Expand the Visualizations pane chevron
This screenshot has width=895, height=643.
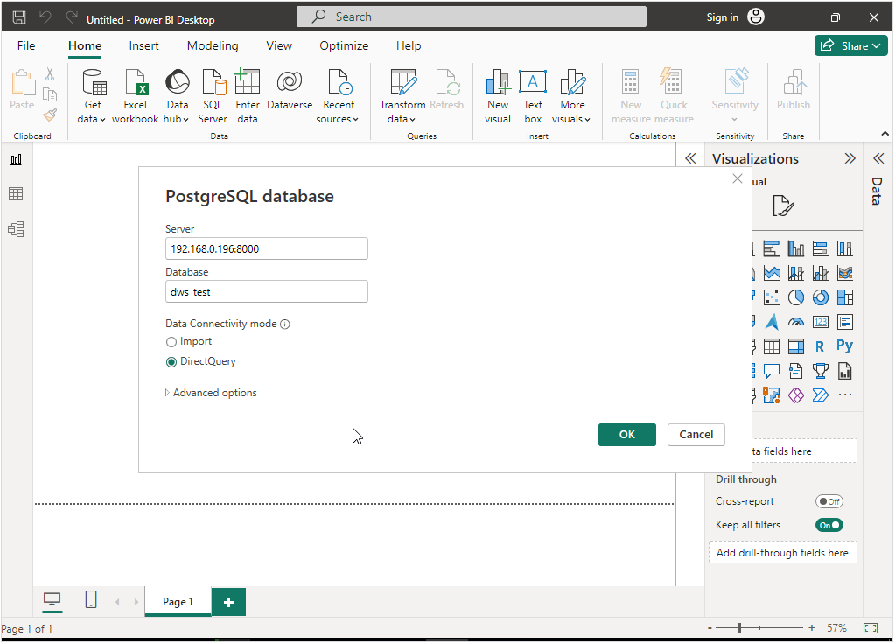pyautogui.click(x=850, y=158)
